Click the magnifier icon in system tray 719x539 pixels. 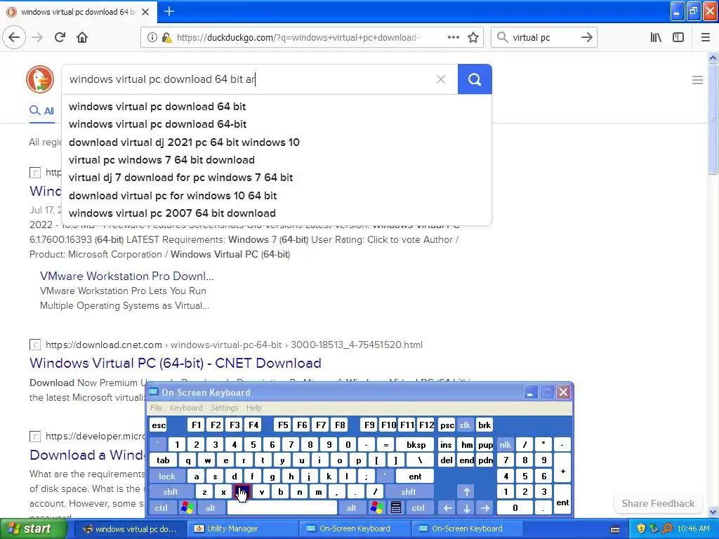pos(668,528)
